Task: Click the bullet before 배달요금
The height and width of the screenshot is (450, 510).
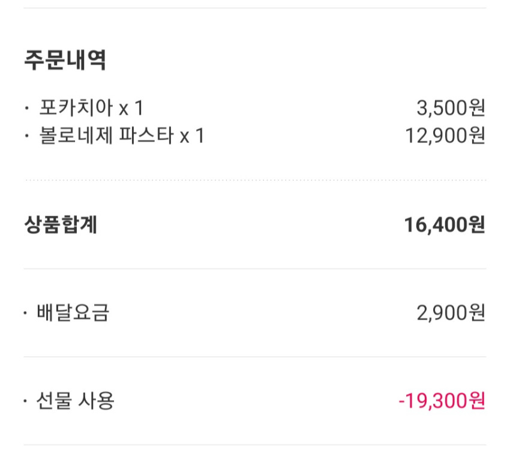Action: coord(25,313)
